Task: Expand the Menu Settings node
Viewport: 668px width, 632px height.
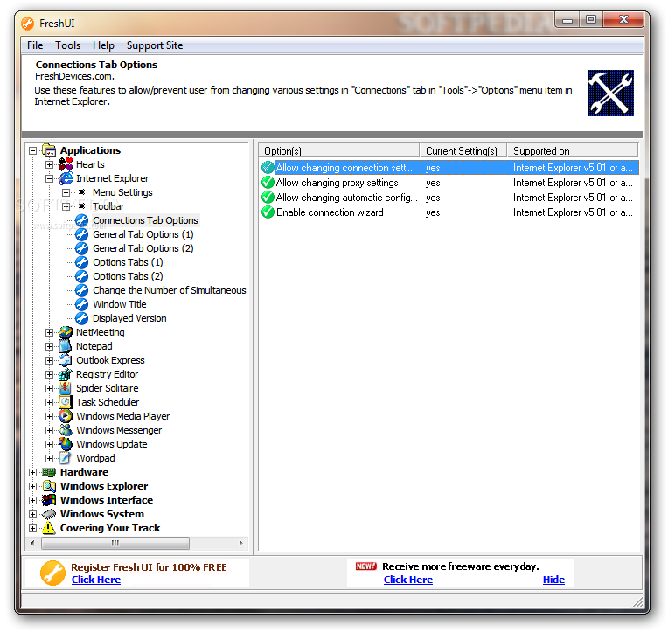Action: point(66,193)
